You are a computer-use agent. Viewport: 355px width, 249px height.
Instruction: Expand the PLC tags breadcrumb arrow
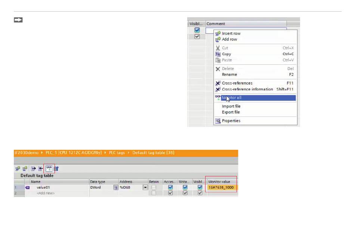click(x=128, y=153)
